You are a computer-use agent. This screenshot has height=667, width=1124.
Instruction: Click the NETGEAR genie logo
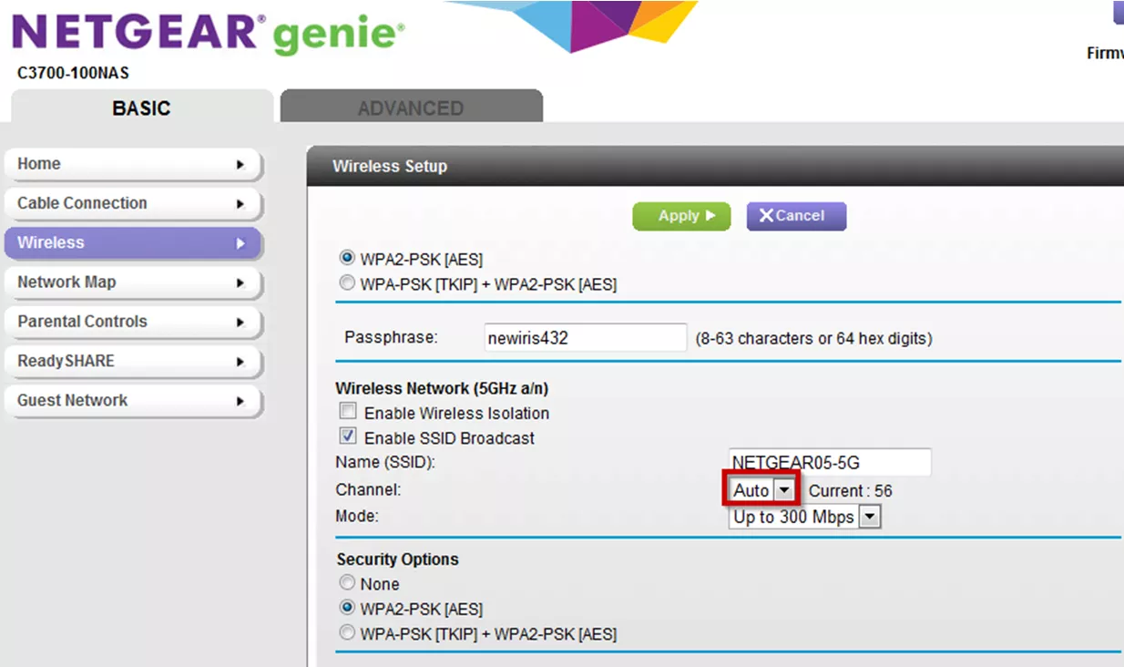pyautogui.click(x=208, y=33)
